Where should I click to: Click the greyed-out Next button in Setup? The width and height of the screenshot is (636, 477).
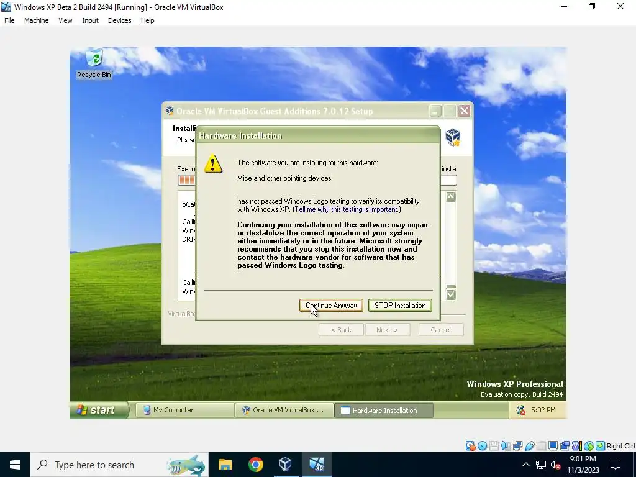pos(387,330)
